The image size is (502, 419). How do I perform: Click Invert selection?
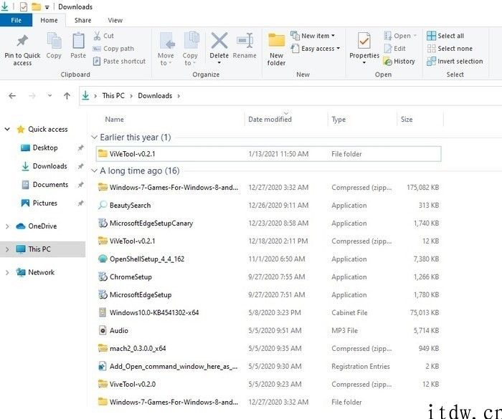click(455, 61)
